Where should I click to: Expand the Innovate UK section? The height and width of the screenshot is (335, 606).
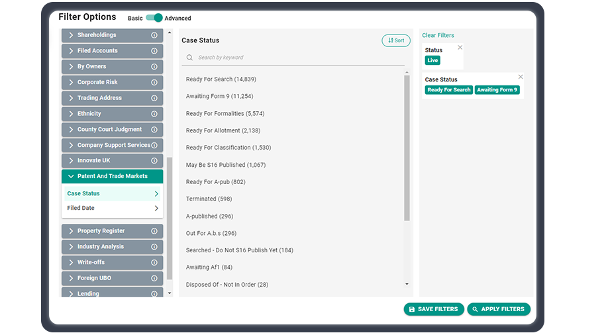[x=112, y=161]
